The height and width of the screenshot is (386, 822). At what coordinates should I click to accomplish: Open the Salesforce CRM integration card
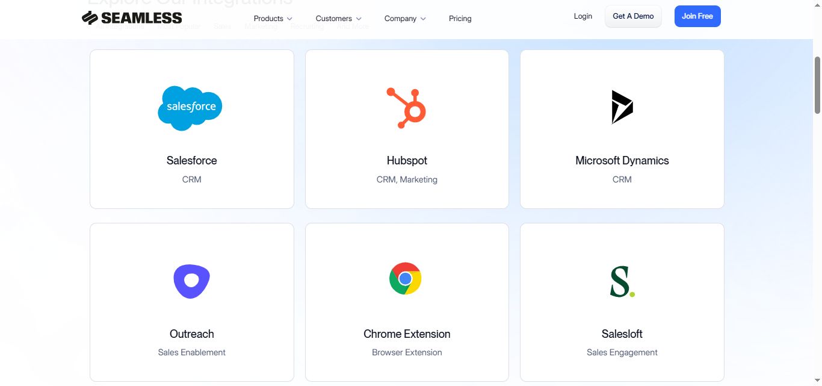(x=191, y=128)
